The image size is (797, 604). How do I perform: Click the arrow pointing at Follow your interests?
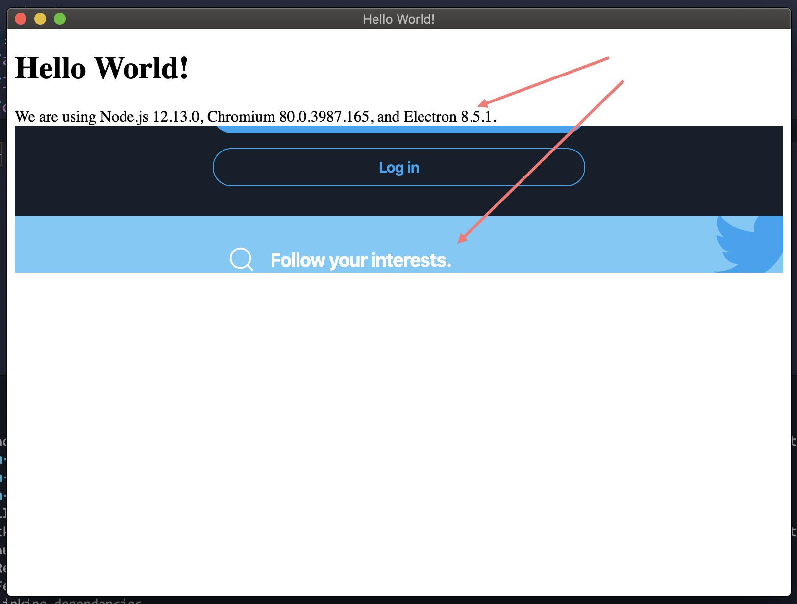[x=539, y=162]
